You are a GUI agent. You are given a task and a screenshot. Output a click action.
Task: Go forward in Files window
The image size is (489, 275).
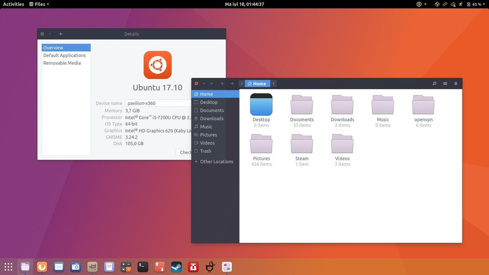[232, 84]
